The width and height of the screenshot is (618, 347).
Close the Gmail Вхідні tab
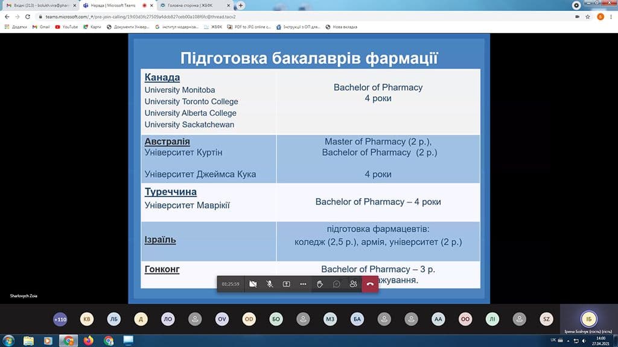74,5
